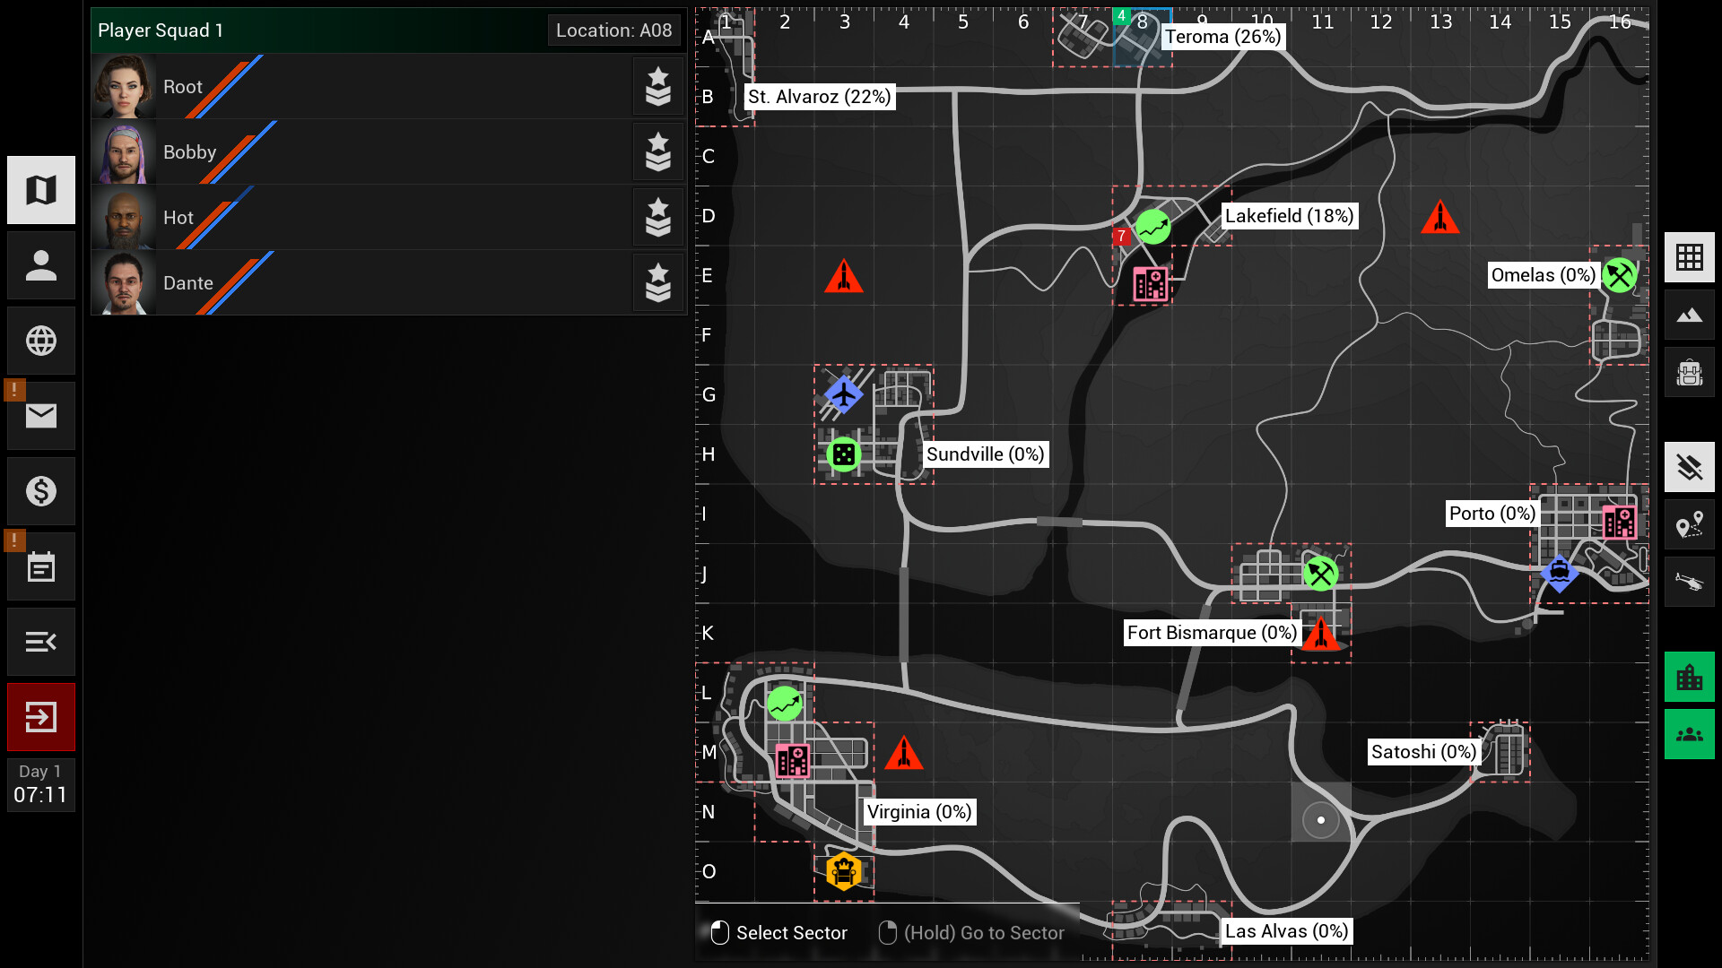
Task: Expand Root's rank details chevron
Action: 658,87
